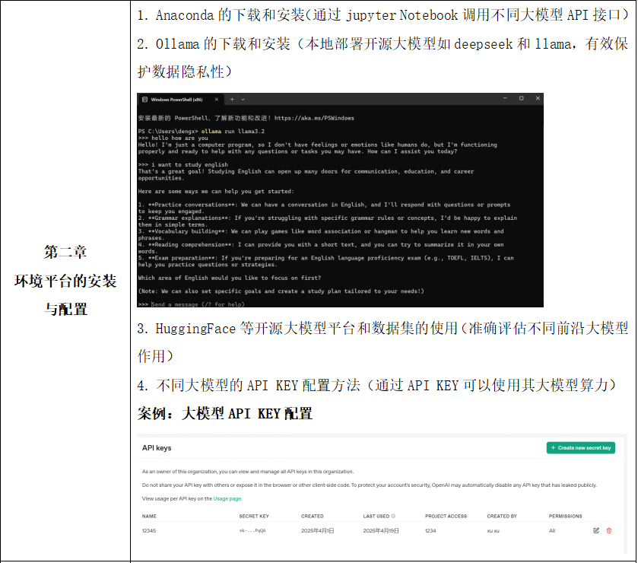Click the NAME column header
Image resolution: width=638 pixels, height=563 pixels.
click(149, 516)
